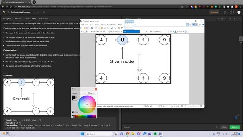Reload the page in Chrome
This screenshot has height=137, width=243.
(11, 7)
